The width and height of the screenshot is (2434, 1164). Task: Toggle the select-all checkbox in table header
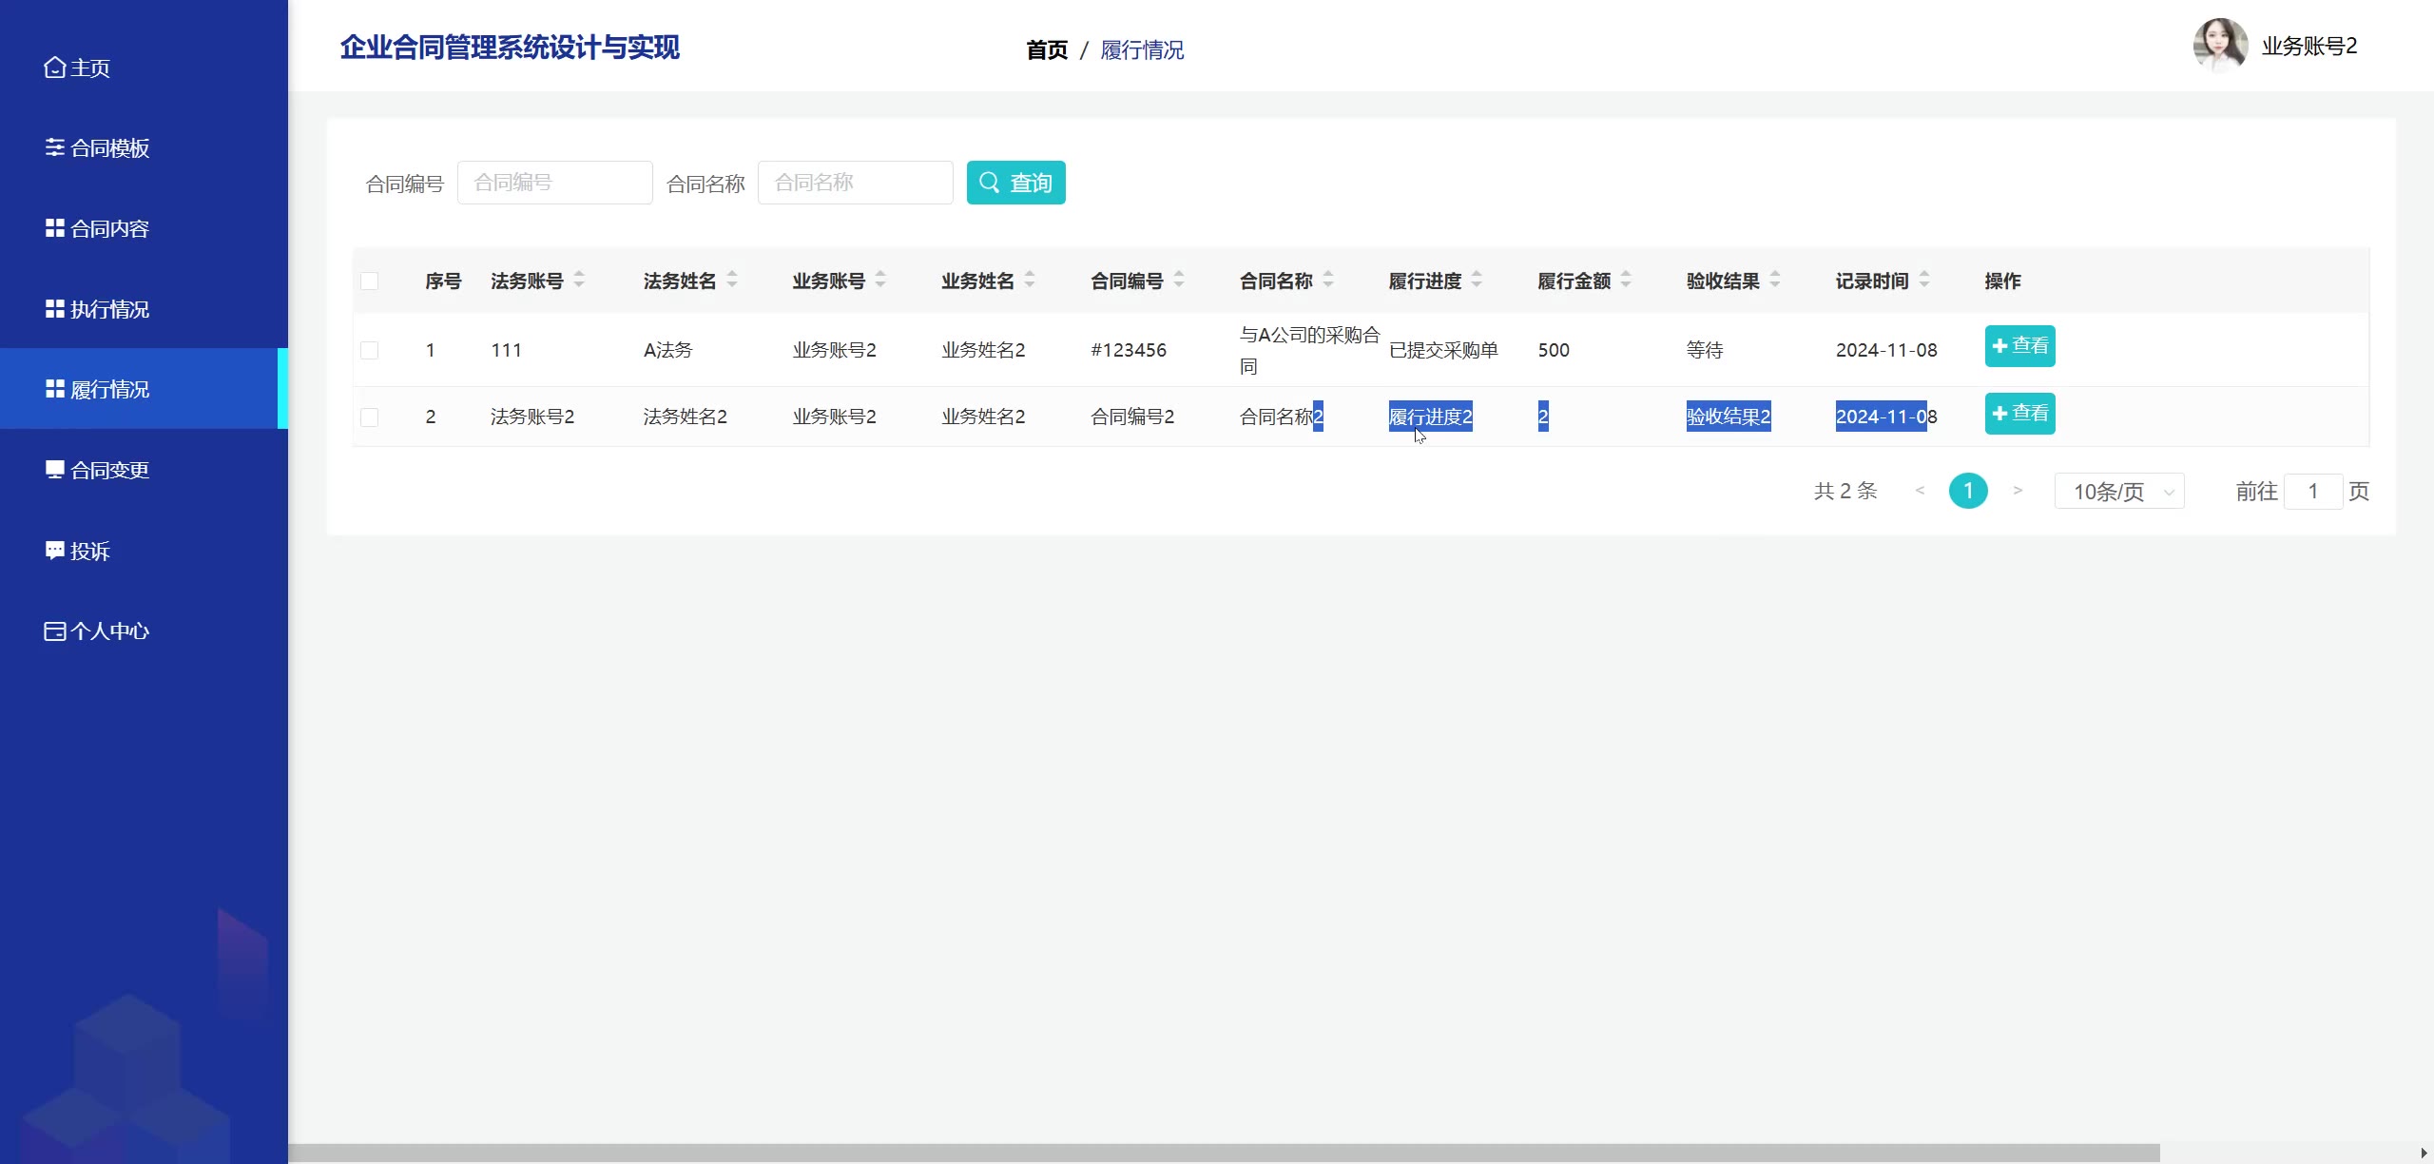coord(370,281)
